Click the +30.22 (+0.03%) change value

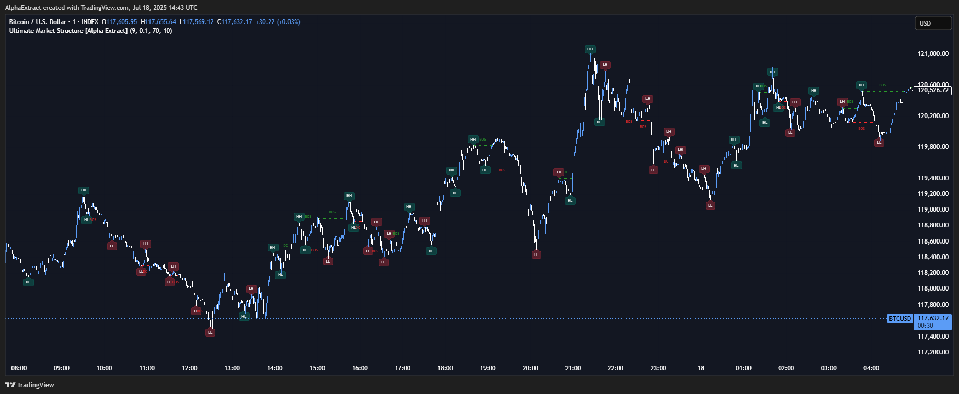click(x=278, y=22)
